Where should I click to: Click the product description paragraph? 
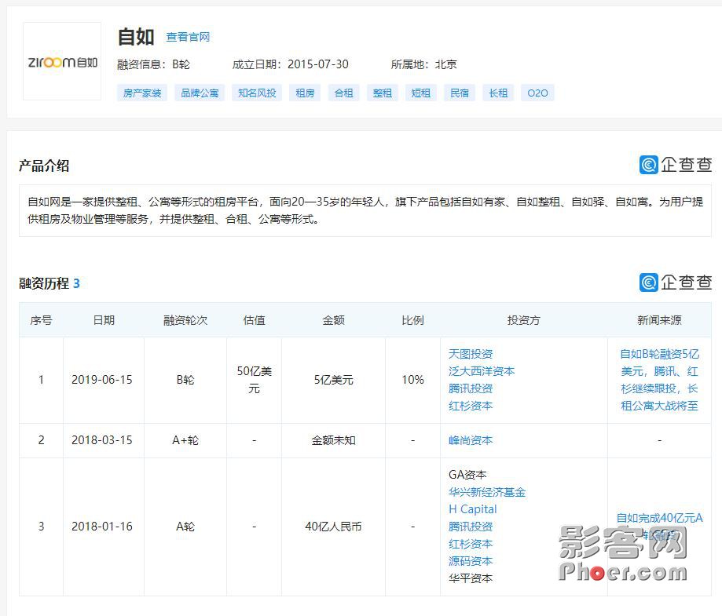click(x=365, y=210)
